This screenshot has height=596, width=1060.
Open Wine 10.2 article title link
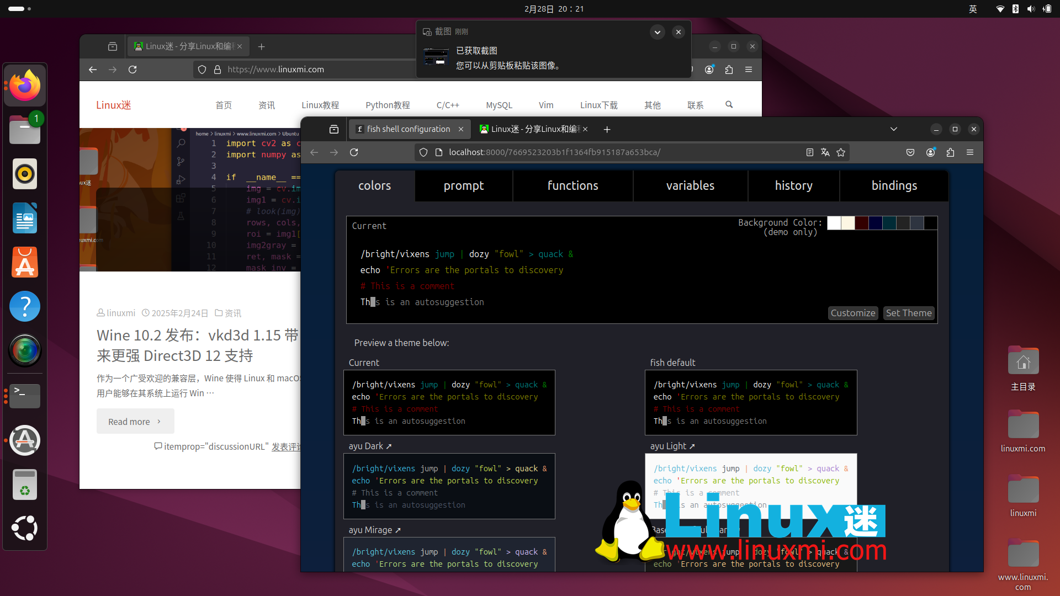click(198, 345)
